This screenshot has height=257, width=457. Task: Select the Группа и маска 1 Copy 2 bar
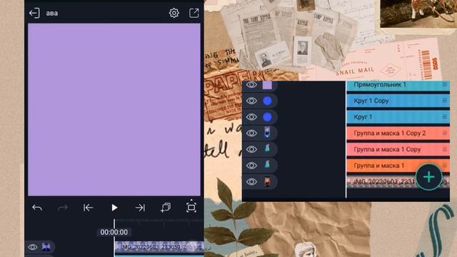pos(398,133)
